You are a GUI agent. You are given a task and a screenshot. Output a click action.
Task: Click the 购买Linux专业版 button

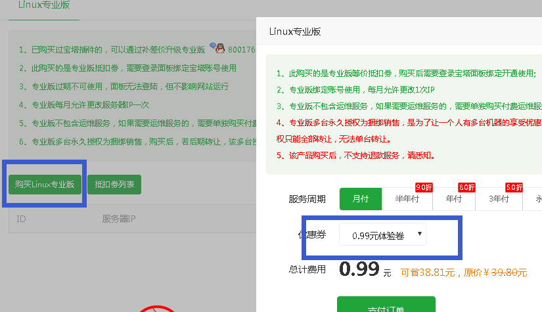point(45,185)
